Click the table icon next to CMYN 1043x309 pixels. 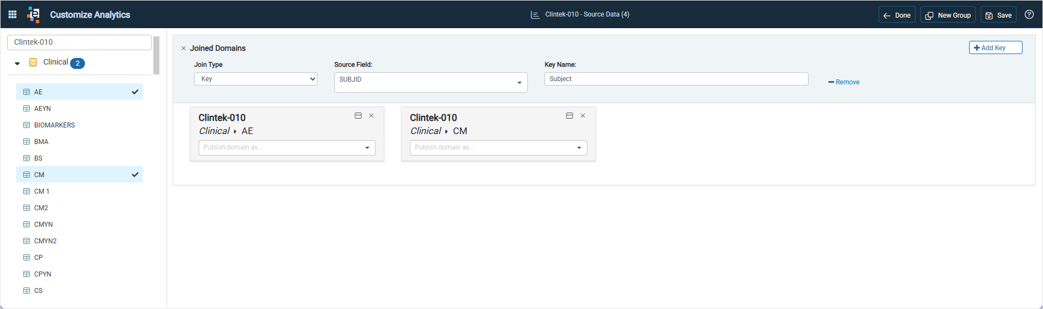(x=26, y=225)
